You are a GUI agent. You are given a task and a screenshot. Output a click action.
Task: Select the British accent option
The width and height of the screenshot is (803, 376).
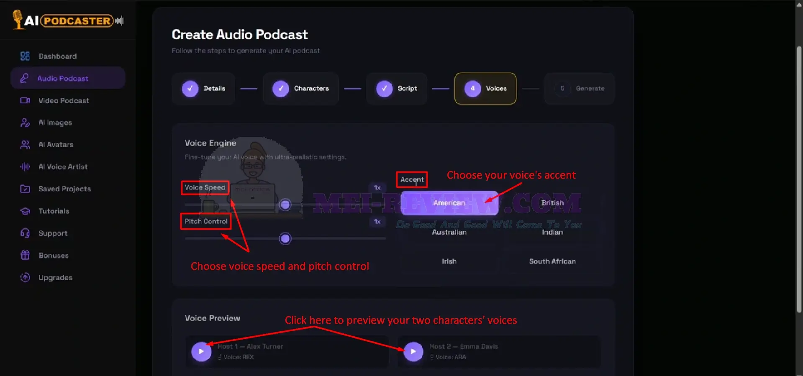click(552, 203)
